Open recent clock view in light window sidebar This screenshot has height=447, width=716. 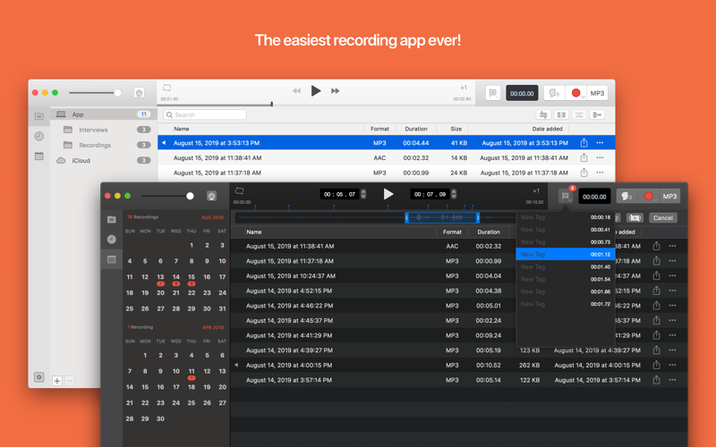[39, 136]
